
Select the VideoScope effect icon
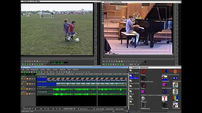[x=175, y=78]
